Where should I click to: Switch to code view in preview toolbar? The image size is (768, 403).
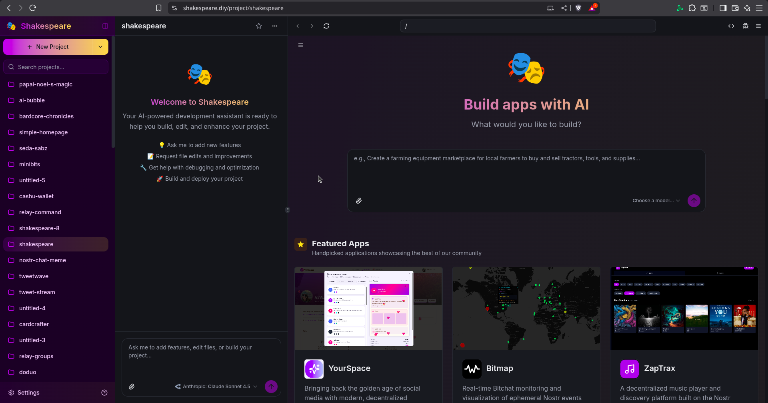point(731,26)
